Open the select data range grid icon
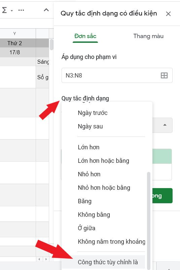The height and width of the screenshot is (270, 180). [x=164, y=76]
